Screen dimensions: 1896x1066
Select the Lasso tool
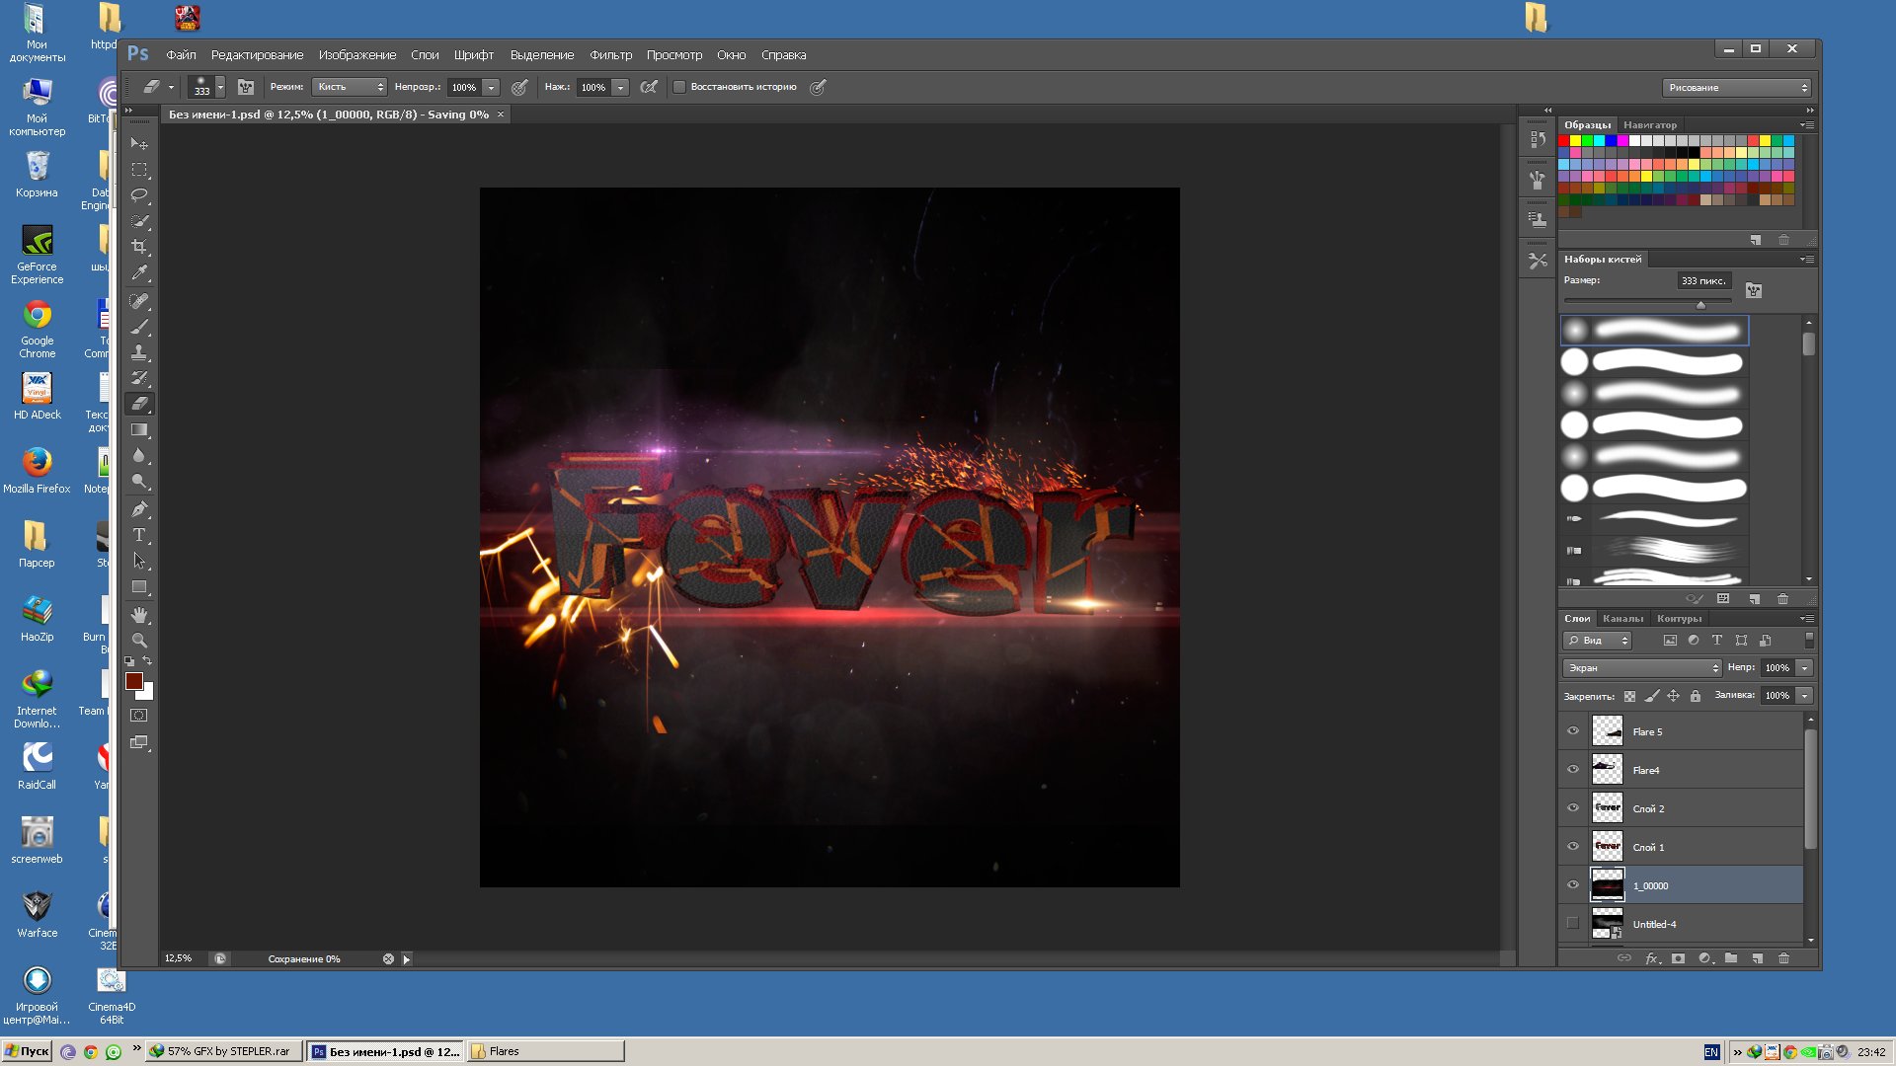pyautogui.click(x=139, y=195)
